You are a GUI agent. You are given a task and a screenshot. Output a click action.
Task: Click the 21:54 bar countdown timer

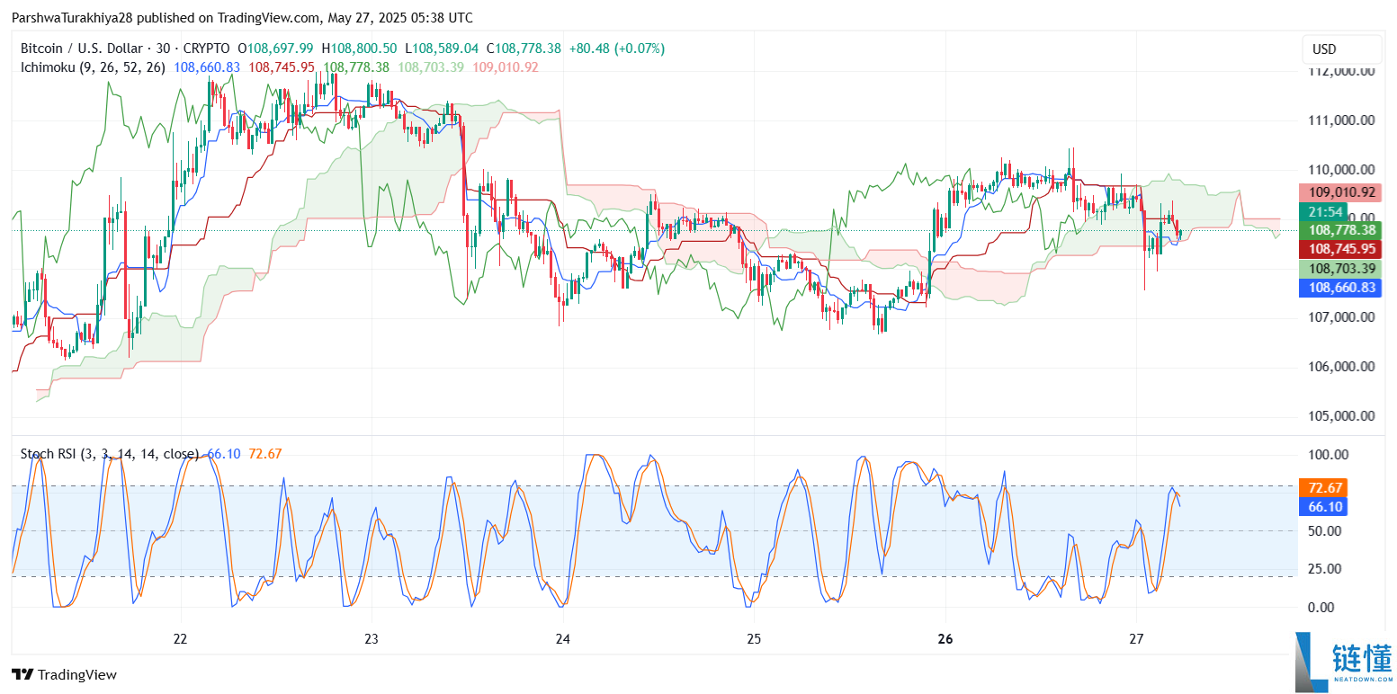click(x=1323, y=211)
